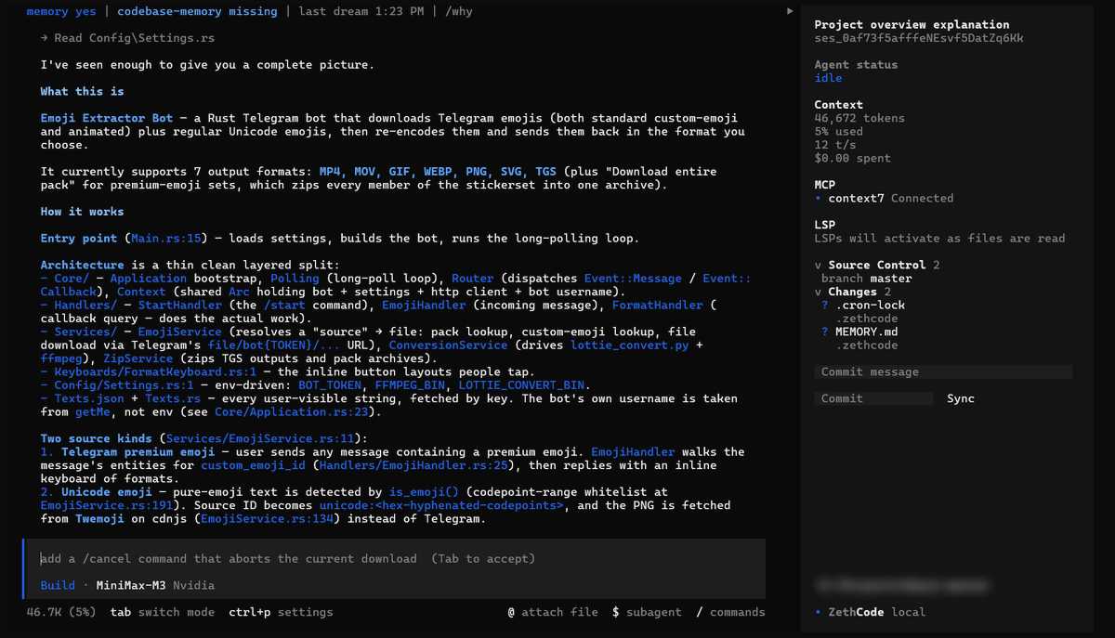Click the What this is heading
The image size is (1115, 638).
[82, 92]
